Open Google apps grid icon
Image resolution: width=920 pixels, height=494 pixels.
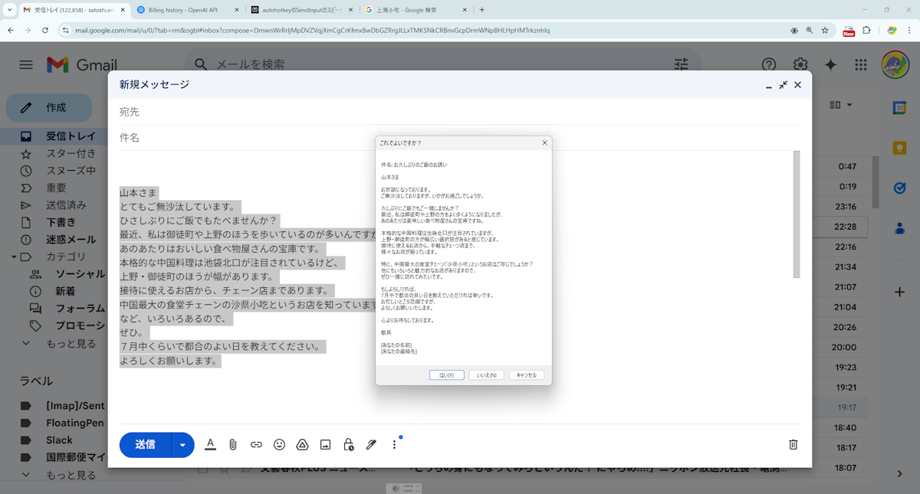pyautogui.click(x=861, y=65)
